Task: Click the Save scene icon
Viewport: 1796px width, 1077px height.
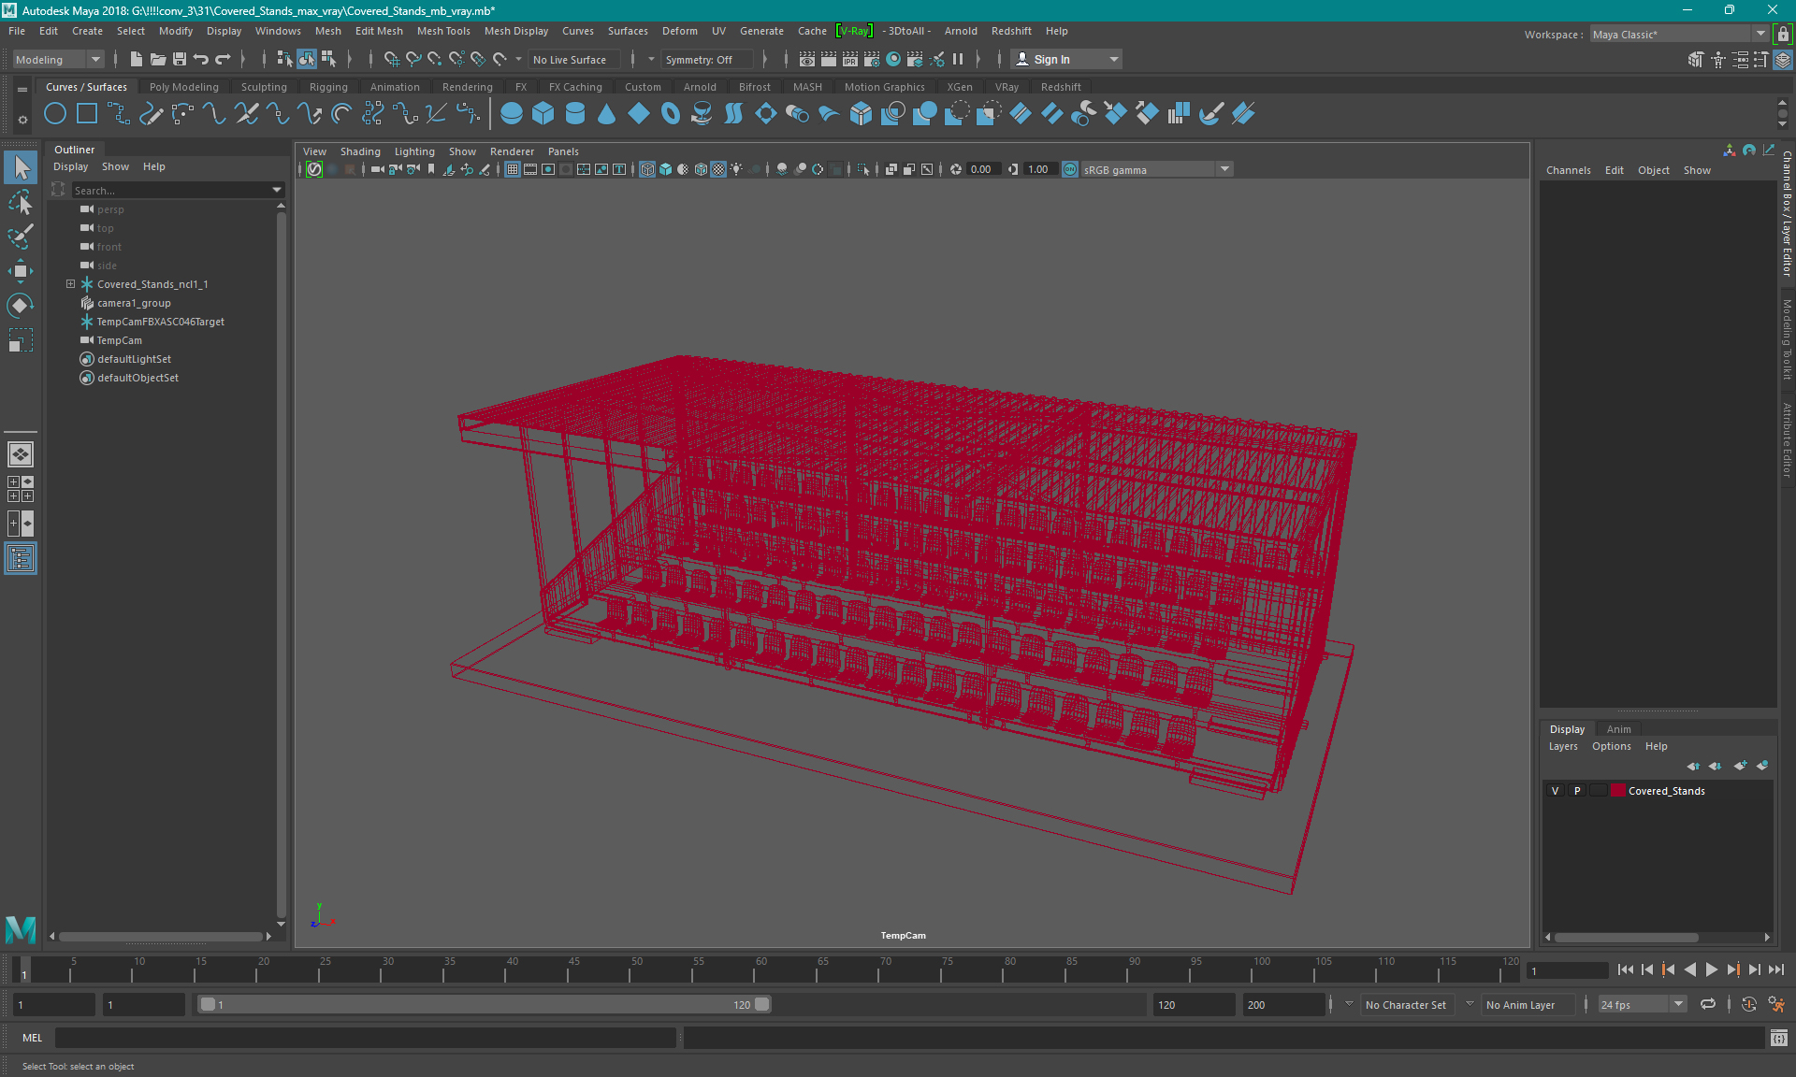Action: point(180,59)
